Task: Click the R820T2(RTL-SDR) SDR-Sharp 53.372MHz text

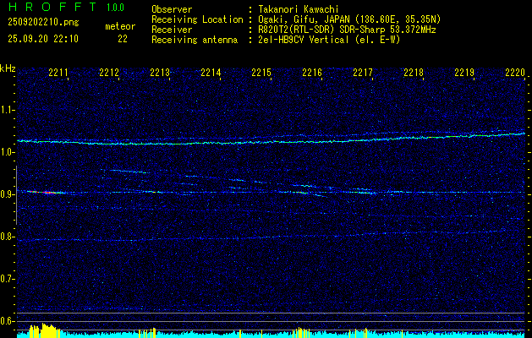Action: point(347,30)
